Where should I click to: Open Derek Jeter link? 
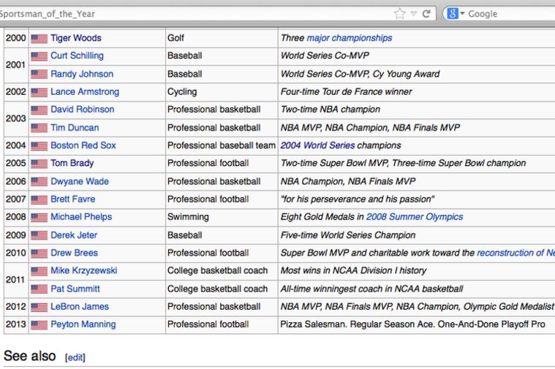coord(74,235)
